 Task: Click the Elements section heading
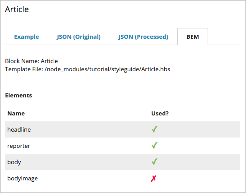click(19, 95)
